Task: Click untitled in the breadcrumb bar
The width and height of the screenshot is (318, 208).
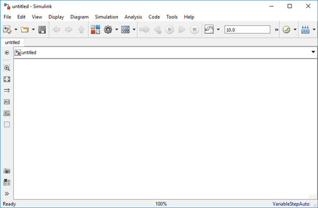Action: [x=29, y=52]
